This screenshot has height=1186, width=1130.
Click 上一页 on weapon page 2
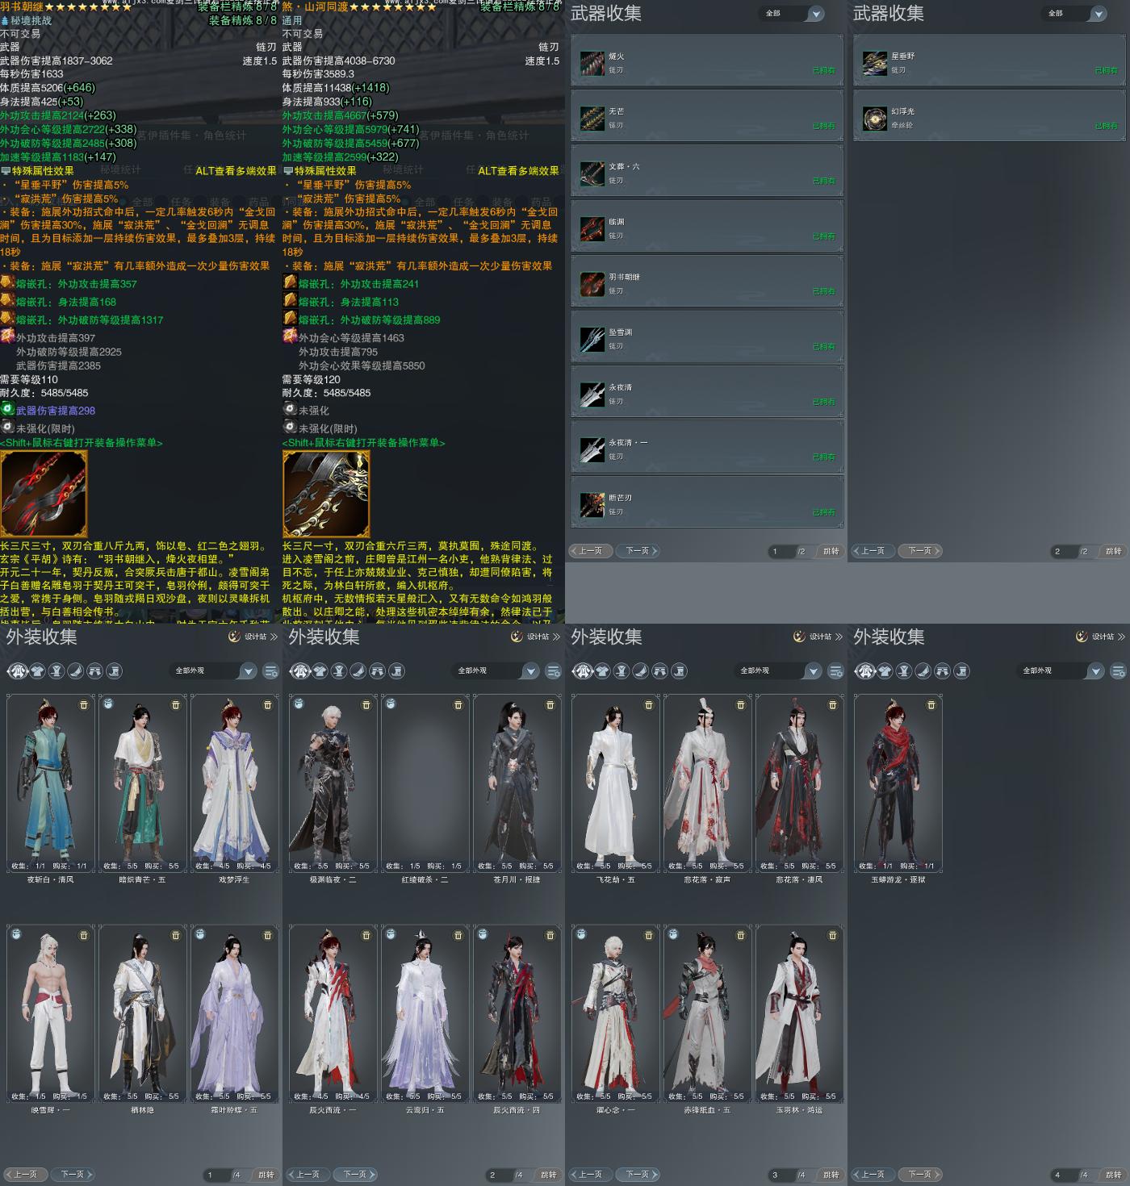(872, 551)
